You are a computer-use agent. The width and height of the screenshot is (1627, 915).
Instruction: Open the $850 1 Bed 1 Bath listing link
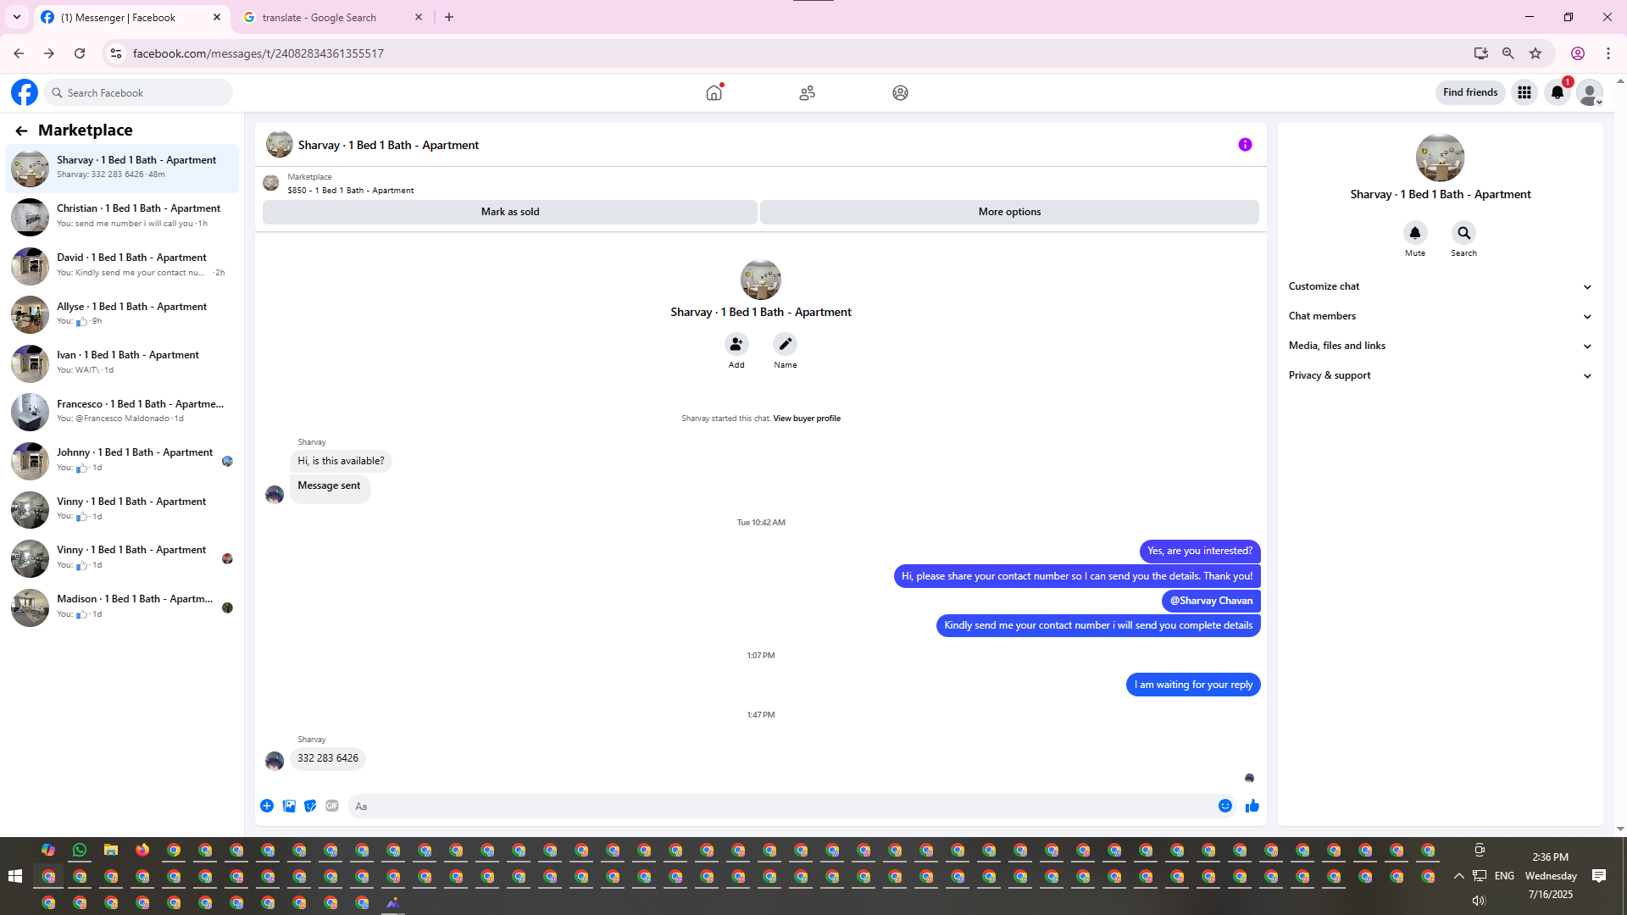coord(351,191)
